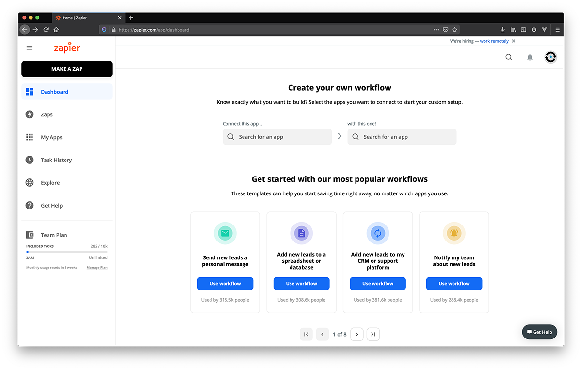Open a new browser tab
Image resolution: width=582 pixels, height=370 pixels.
(x=131, y=18)
